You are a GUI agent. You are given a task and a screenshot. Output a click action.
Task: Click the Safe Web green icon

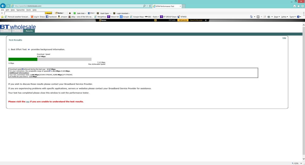coord(74,13)
